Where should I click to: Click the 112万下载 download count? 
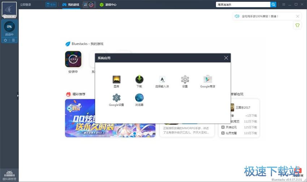click(x=250, y=121)
